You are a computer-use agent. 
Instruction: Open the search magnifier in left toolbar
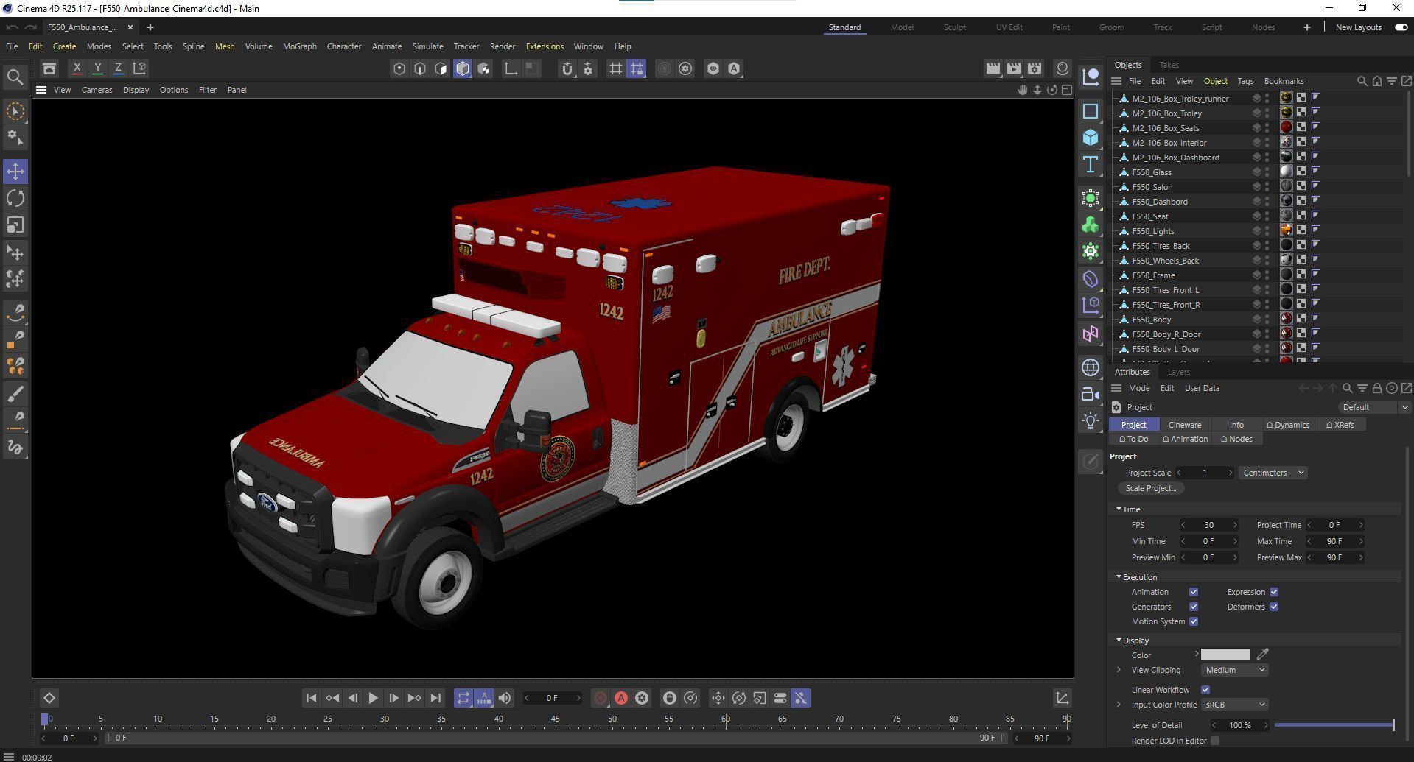click(x=15, y=77)
